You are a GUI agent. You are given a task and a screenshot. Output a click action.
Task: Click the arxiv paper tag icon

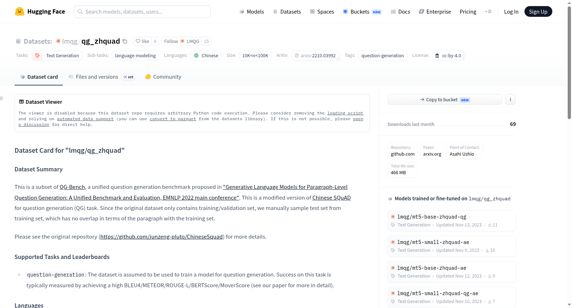coord(297,55)
